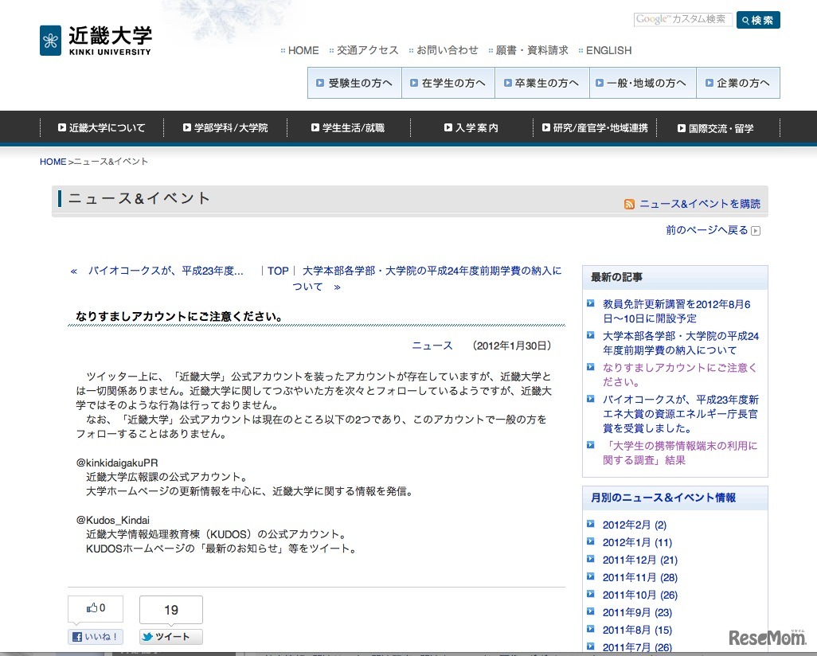
Task: Click the magnifier 検索 search button
Action: point(757,20)
